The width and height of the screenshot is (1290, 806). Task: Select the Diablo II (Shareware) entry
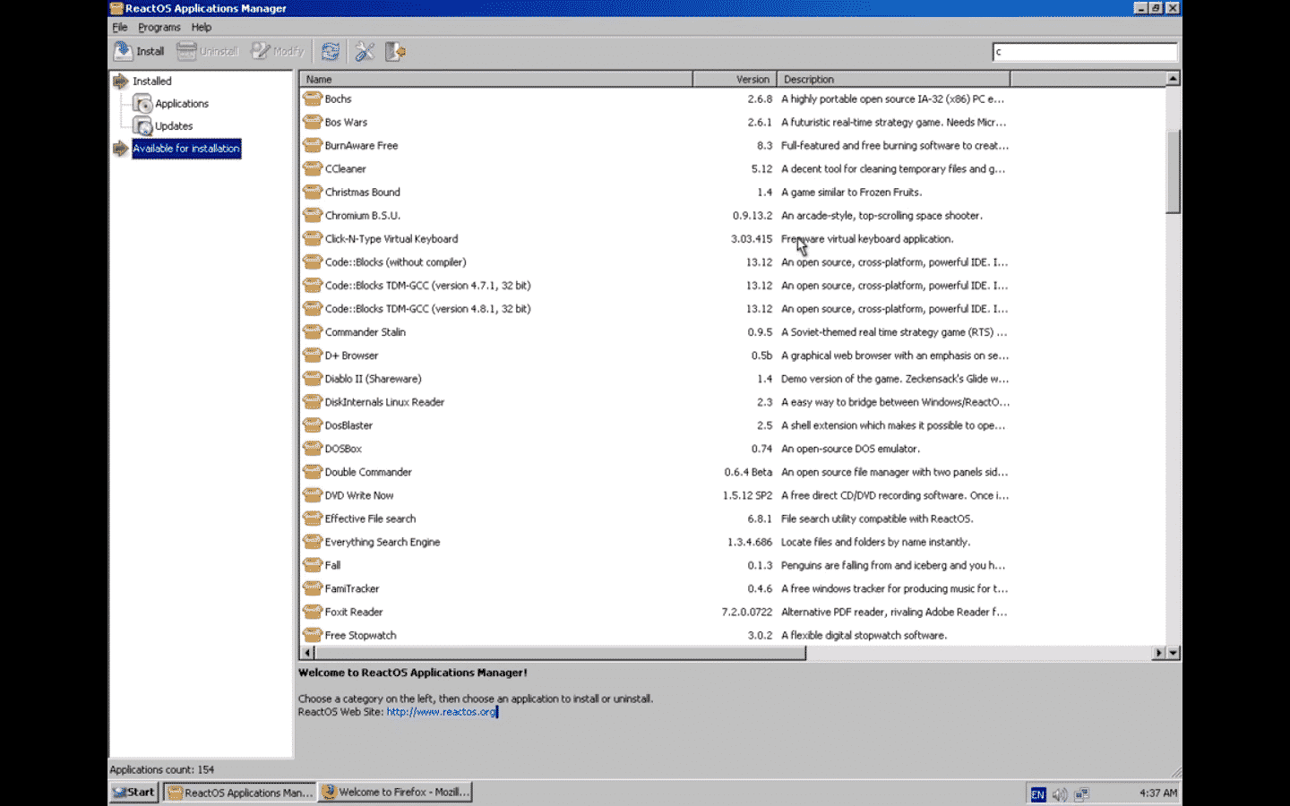(373, 379)
